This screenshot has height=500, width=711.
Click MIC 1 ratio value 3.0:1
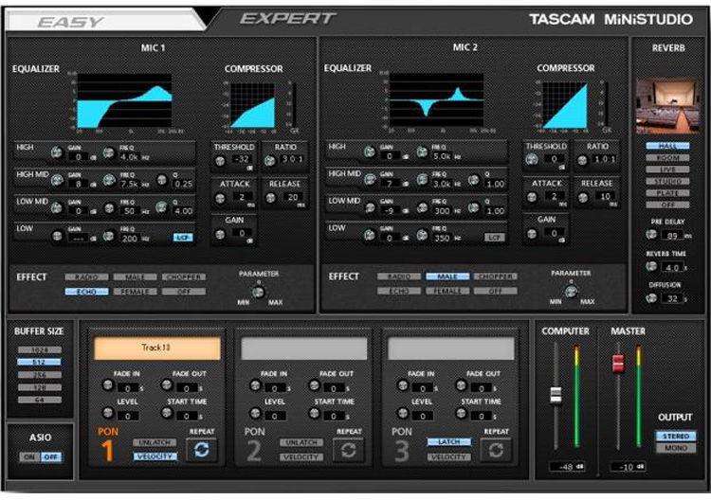(x=293, y=159)
